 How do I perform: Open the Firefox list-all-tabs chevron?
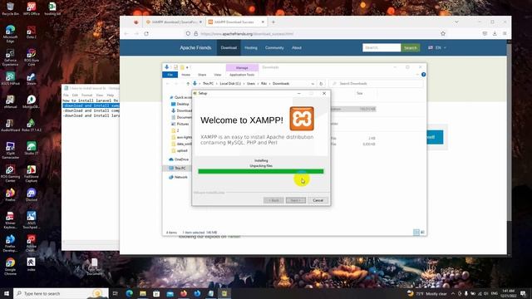tap(456, 22)
